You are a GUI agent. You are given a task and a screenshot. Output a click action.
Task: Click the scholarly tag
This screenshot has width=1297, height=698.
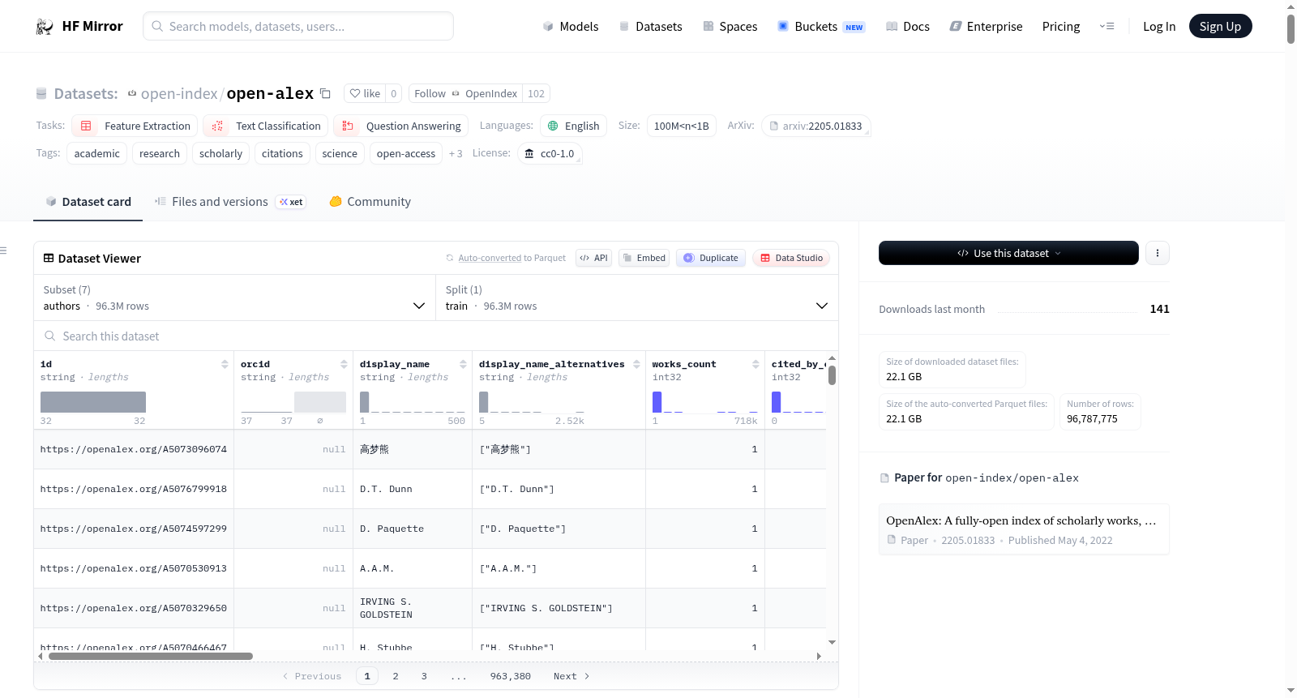pyautogui.click(x=220, y=153)
